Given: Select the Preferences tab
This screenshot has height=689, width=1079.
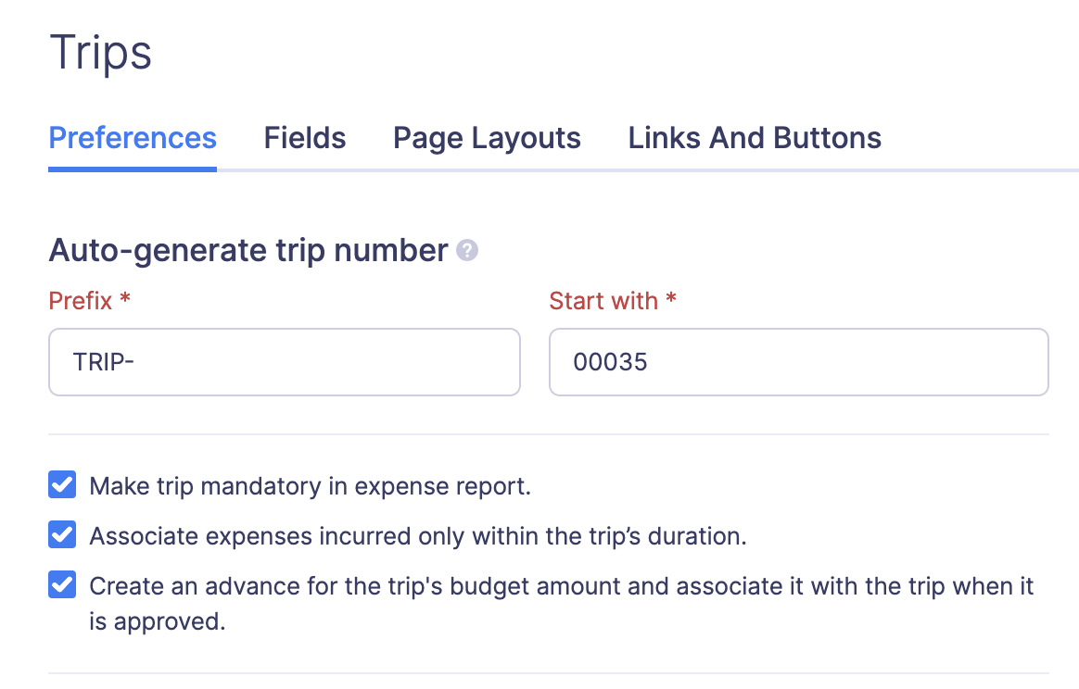Looking at the screenshot, I should (x=133, y=139).
